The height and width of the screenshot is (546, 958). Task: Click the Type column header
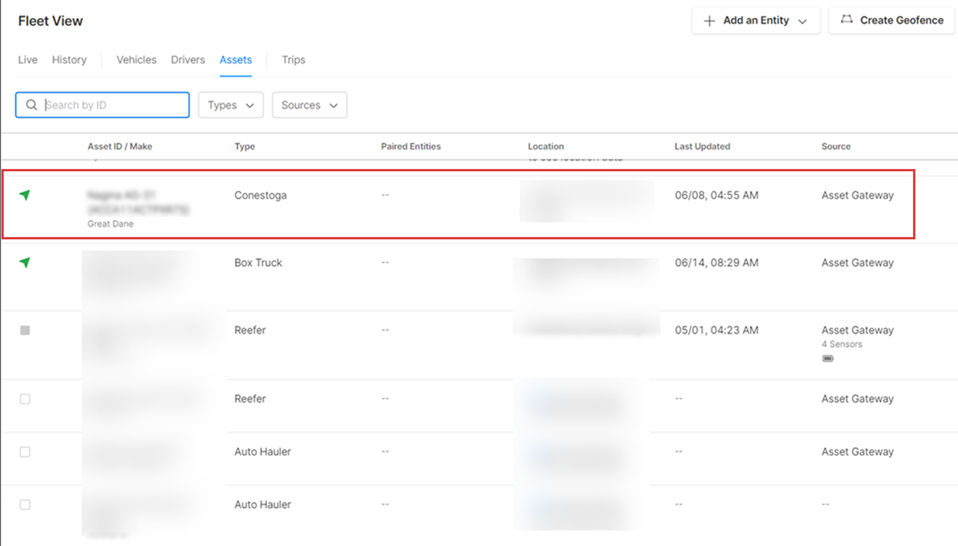click(x=245, y=146)
